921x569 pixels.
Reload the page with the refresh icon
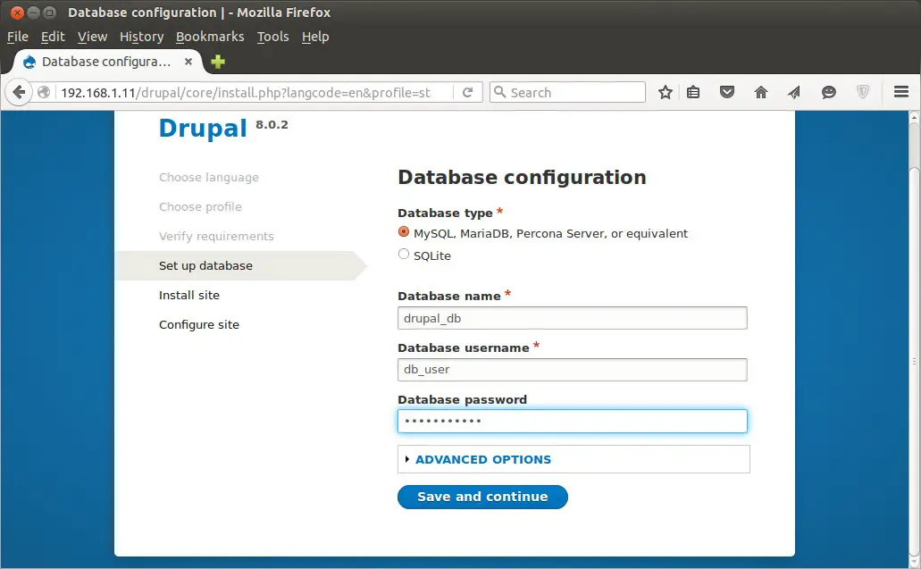point(467,92)
